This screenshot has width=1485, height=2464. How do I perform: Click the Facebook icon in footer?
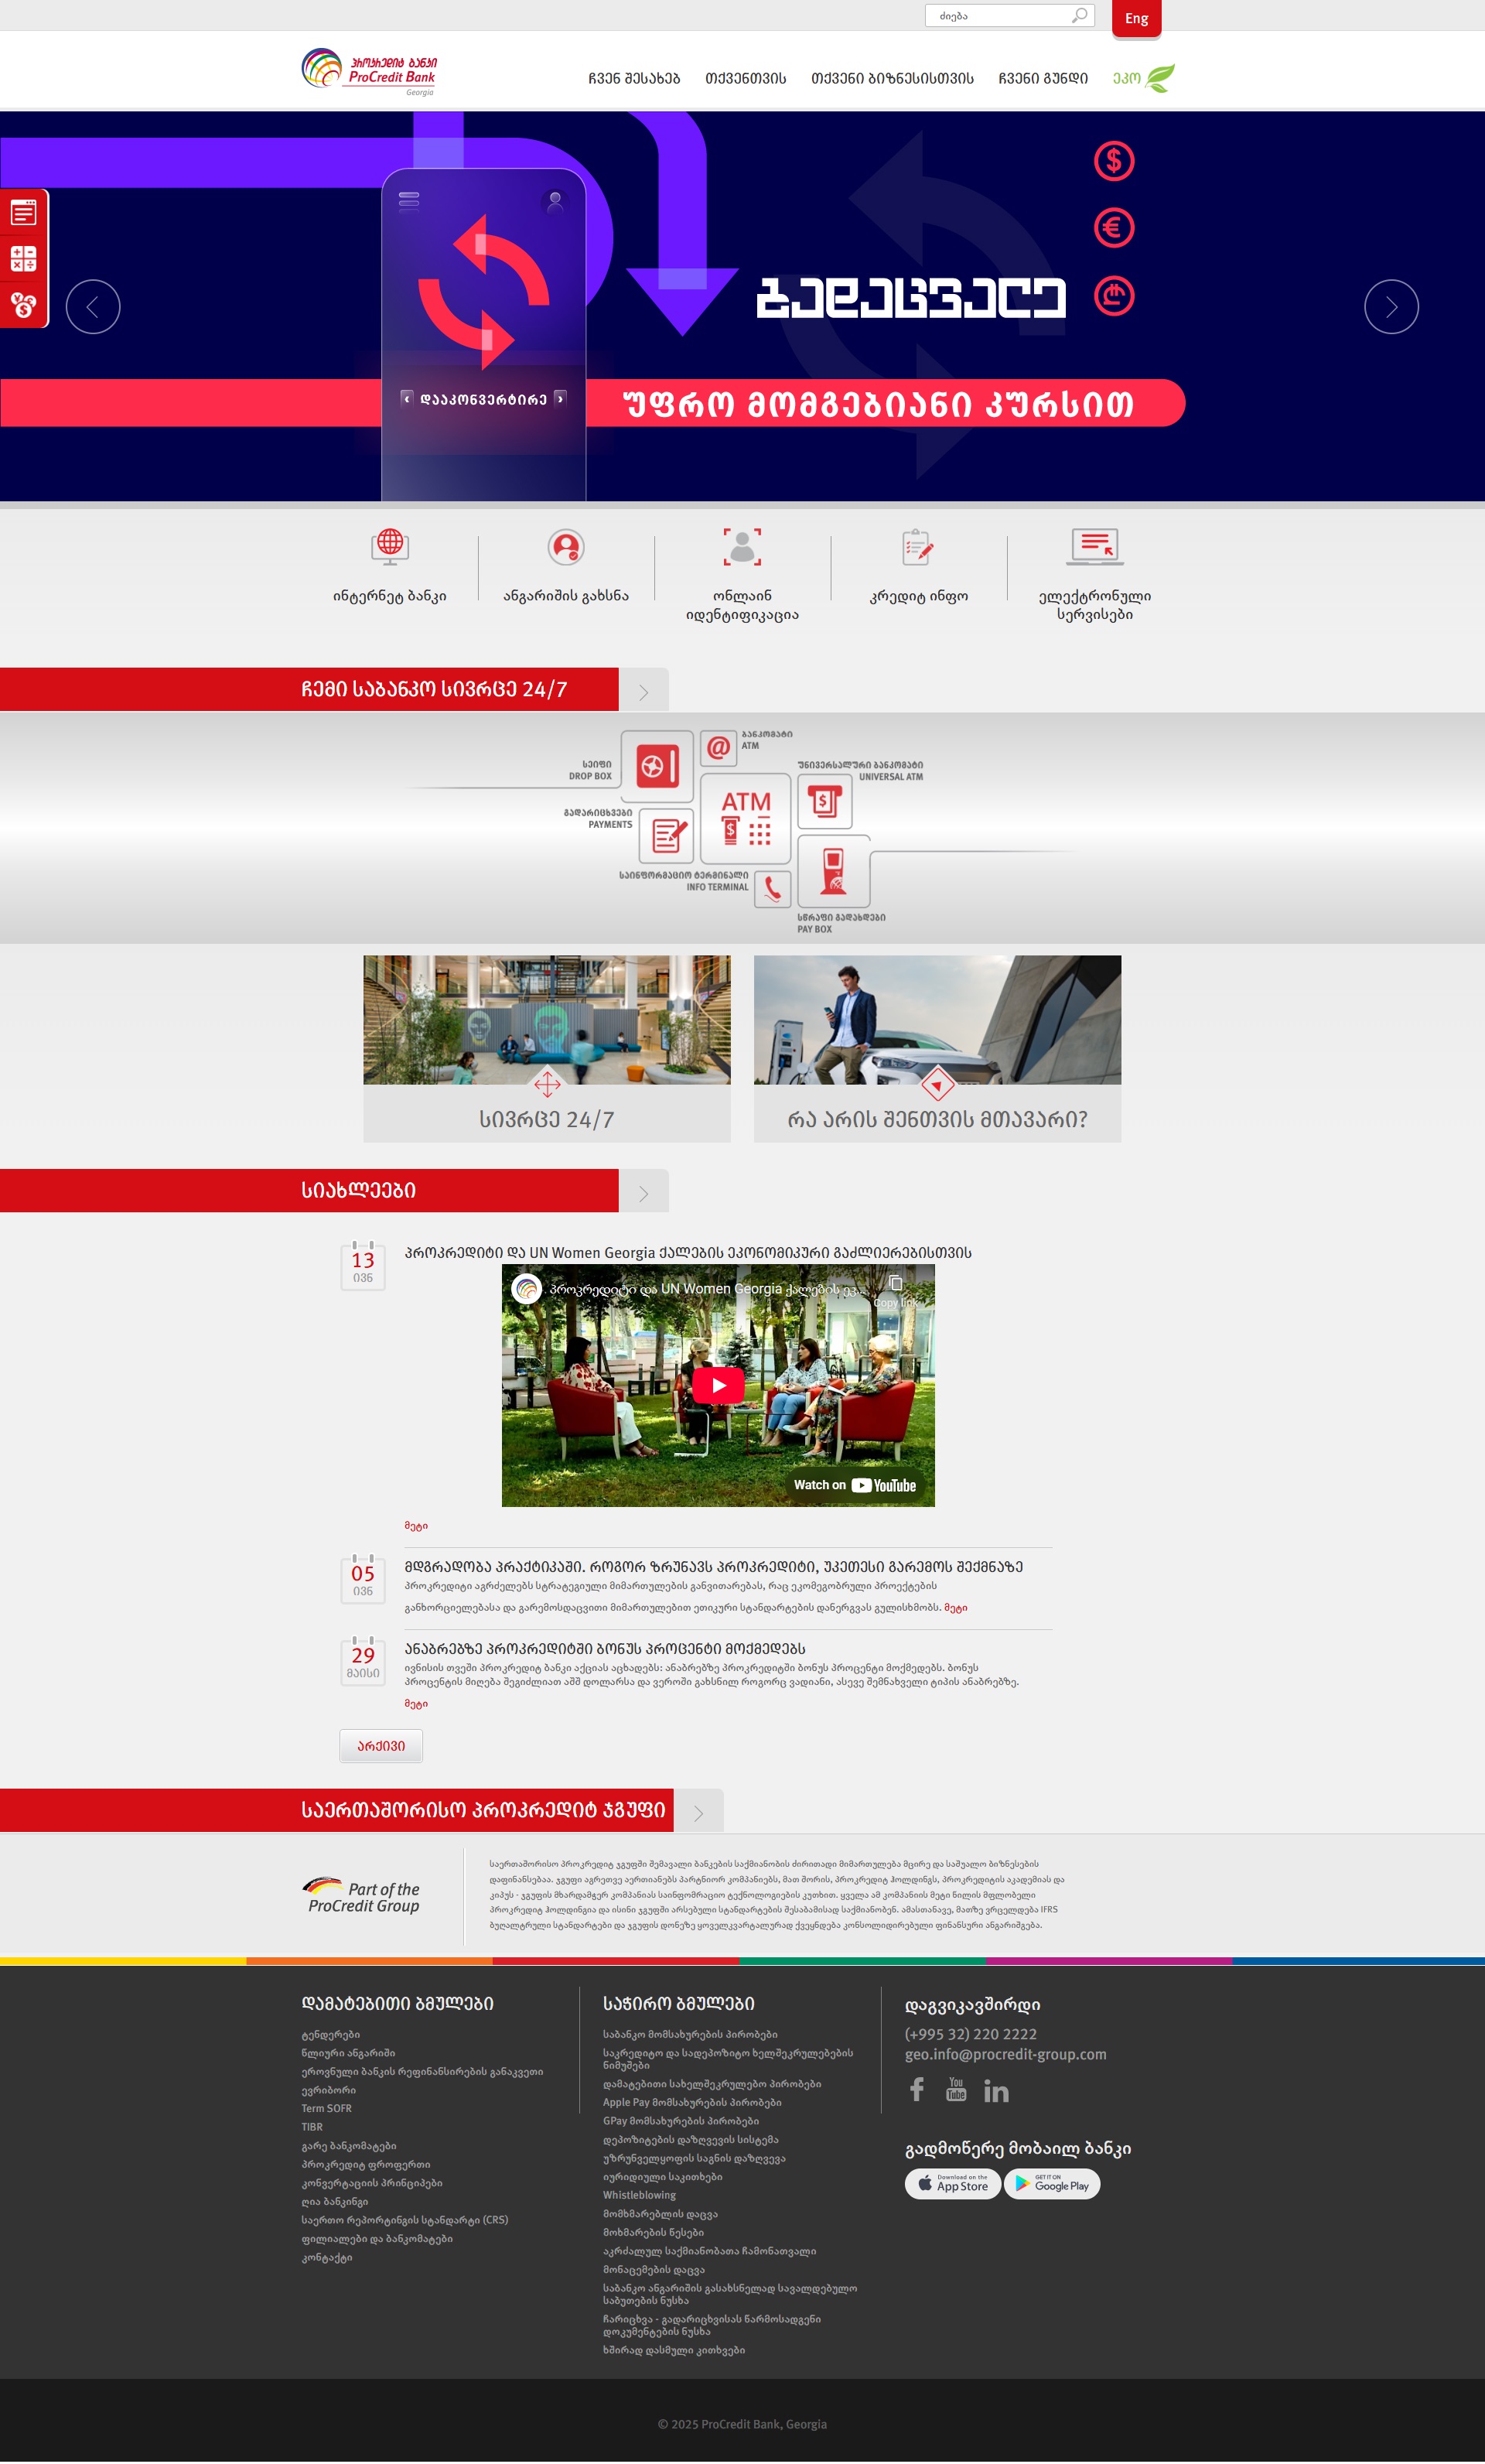(x=916, y=2089)
